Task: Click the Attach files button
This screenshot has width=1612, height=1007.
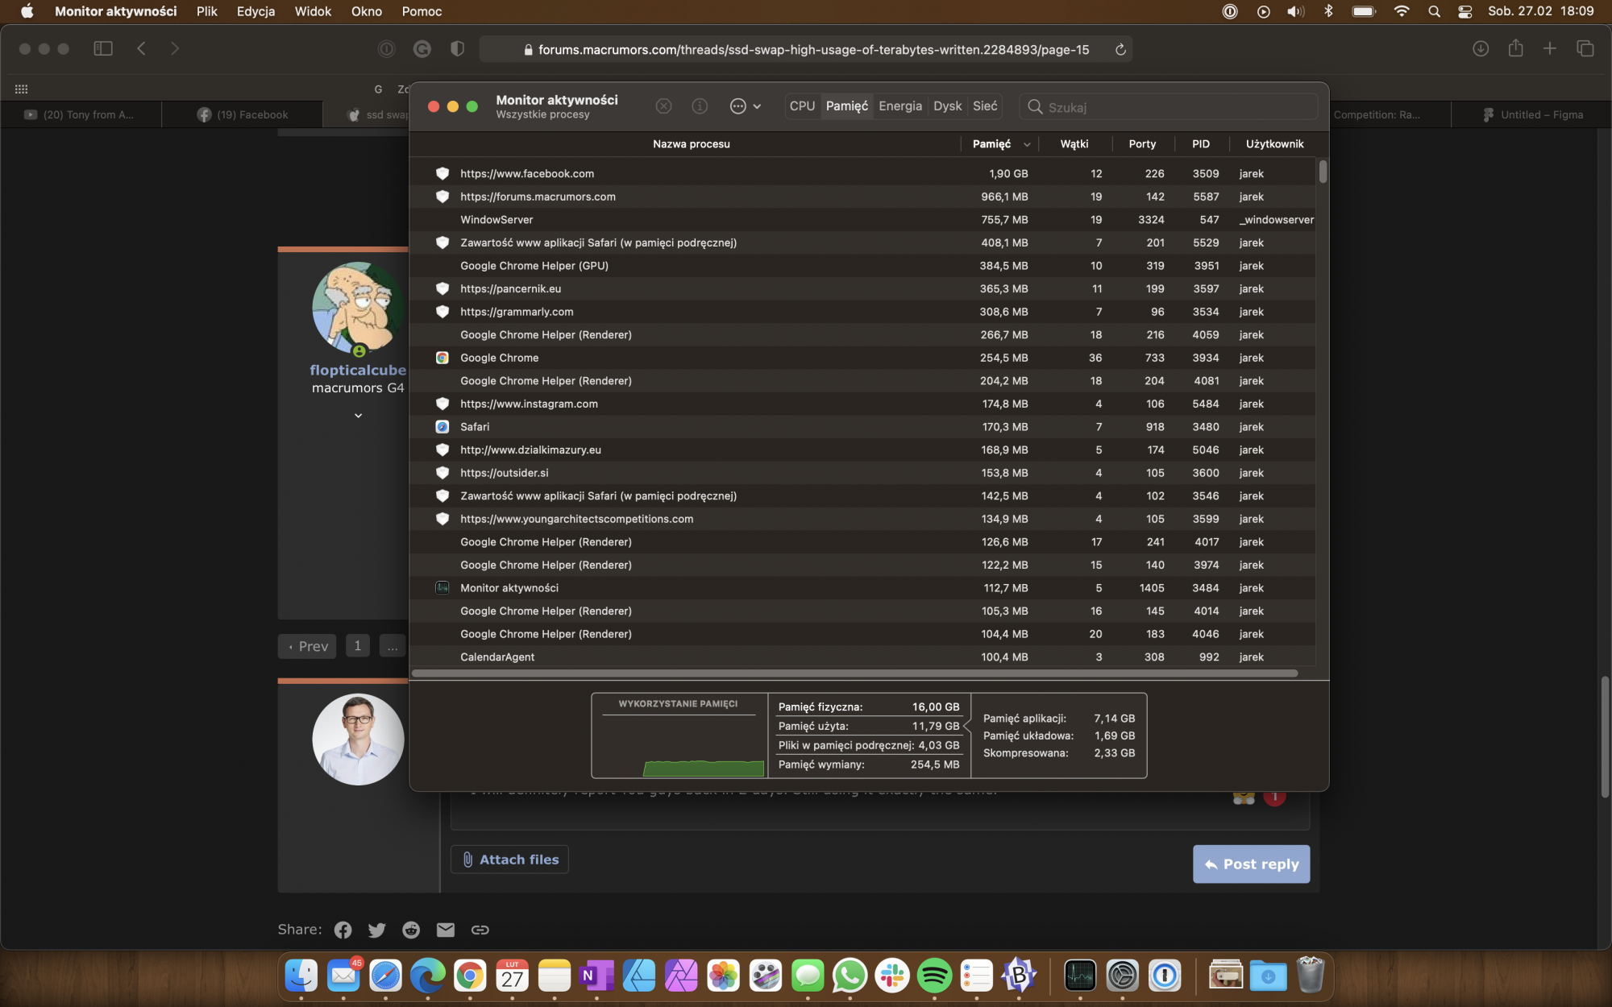Action: 509,860
